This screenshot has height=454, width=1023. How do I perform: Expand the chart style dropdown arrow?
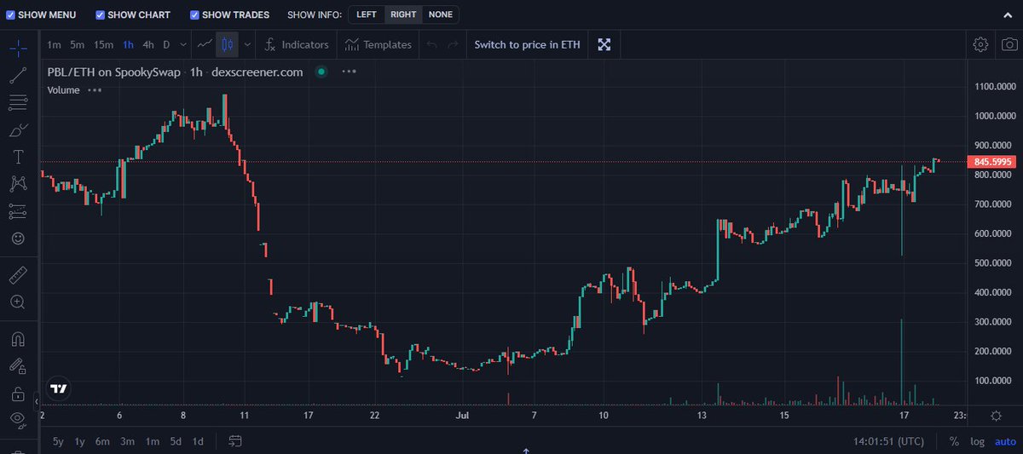(247, 44)
